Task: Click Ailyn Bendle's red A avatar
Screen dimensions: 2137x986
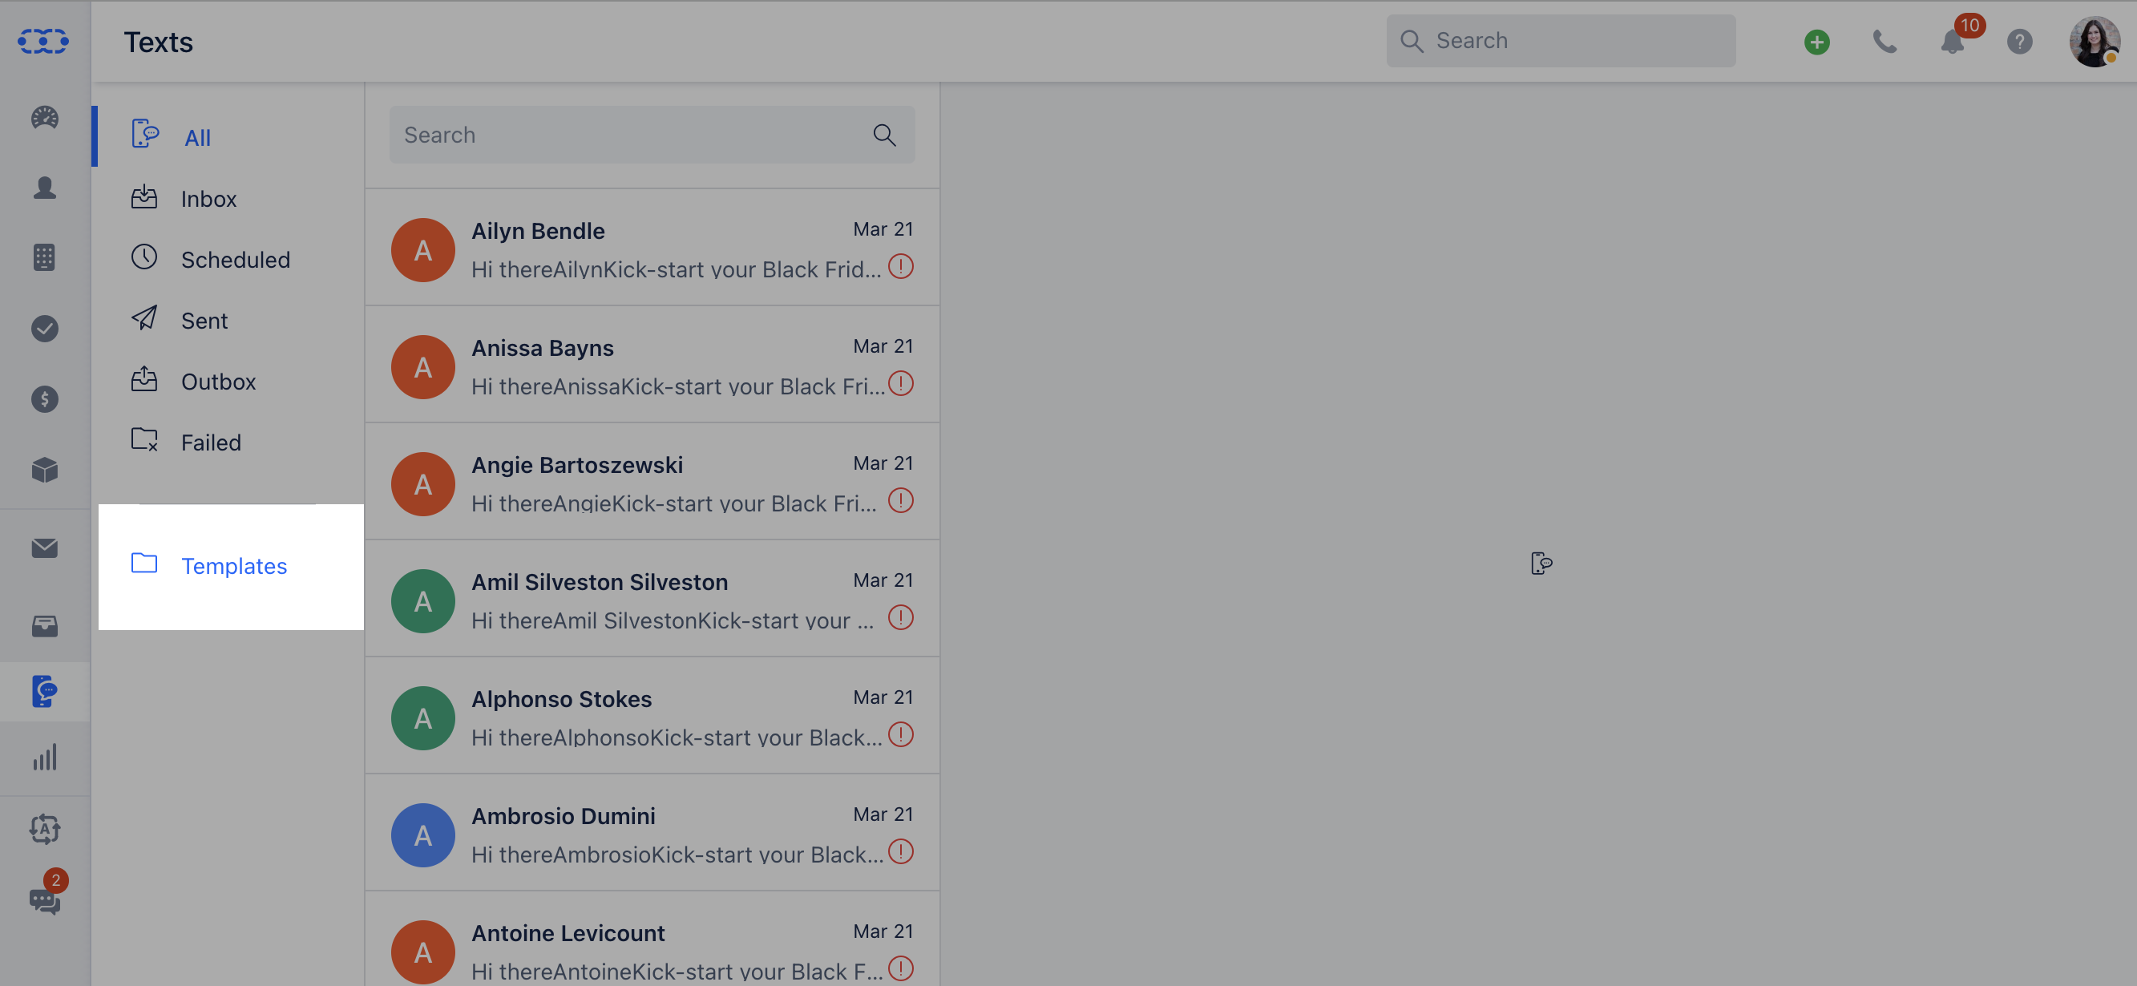Action: coord(423,250)
